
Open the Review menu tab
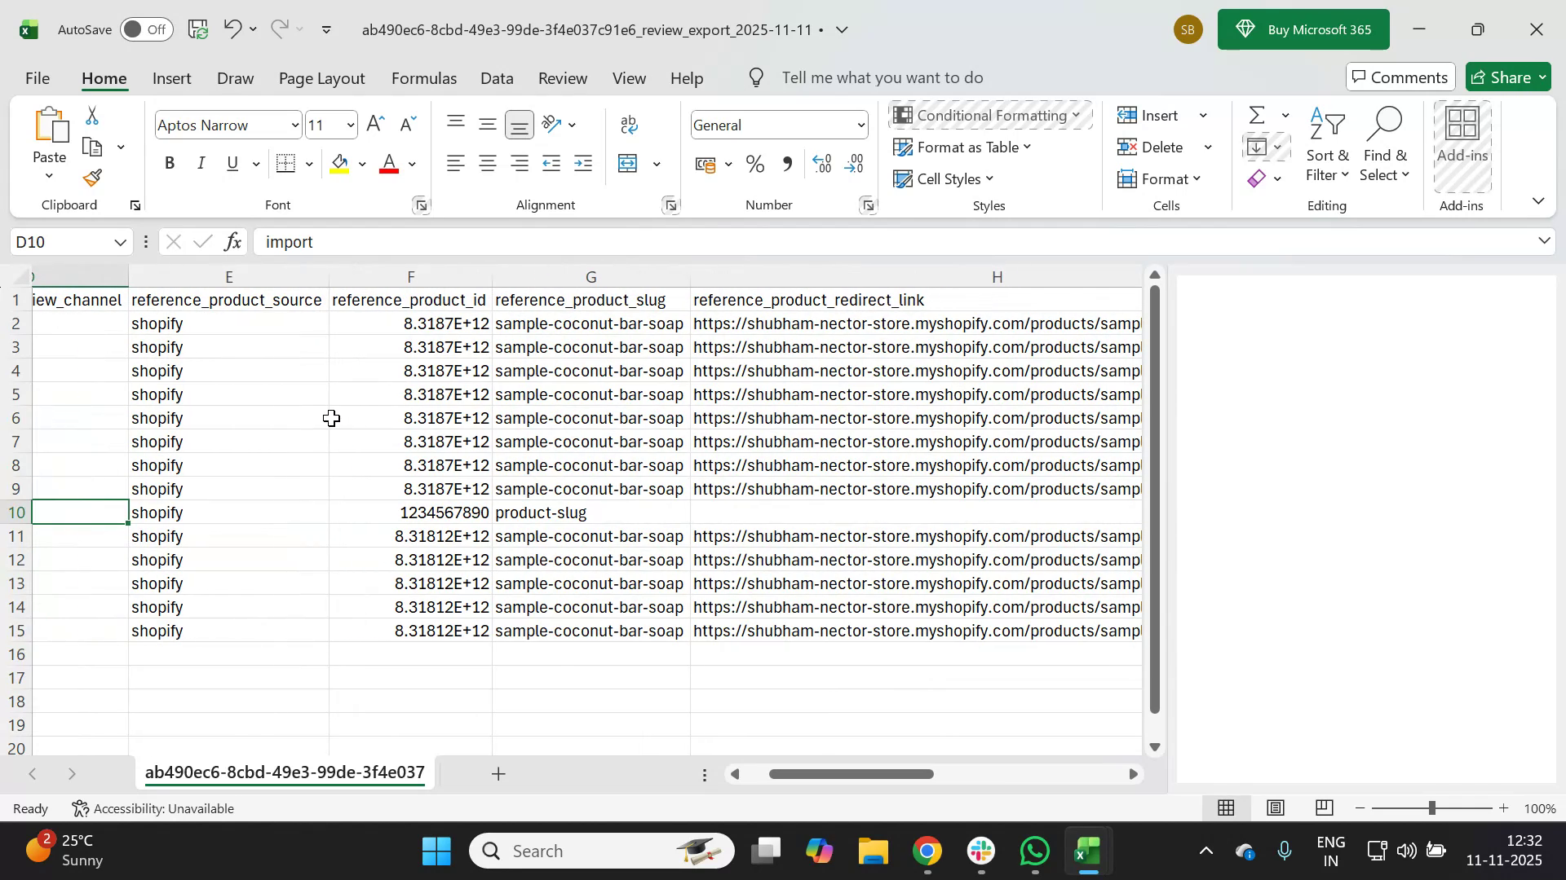tap(563, 77)
